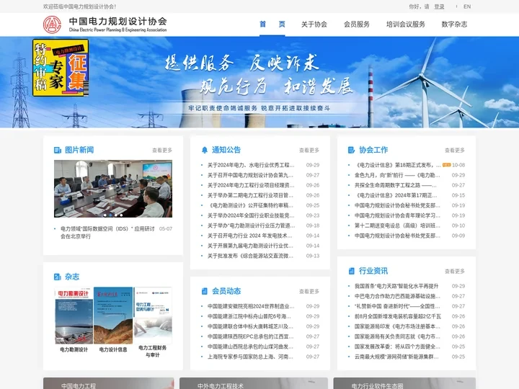The image size is (519, 389).
Task: Open 云南最大规模"源网荷储"新能源集群 item
Action: (396, 357)
